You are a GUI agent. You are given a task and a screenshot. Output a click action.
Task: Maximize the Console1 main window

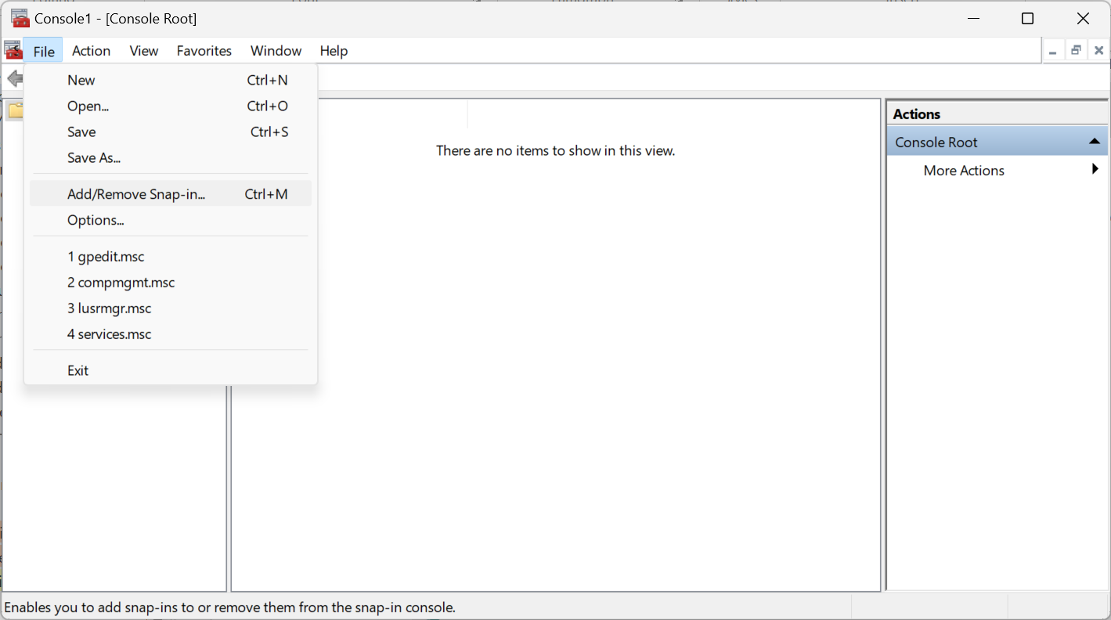click(1027, 18)
